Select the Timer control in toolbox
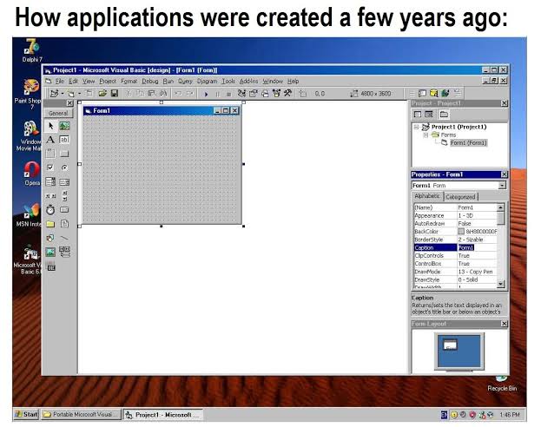This screenshot has height=427, width=541. 50,210
